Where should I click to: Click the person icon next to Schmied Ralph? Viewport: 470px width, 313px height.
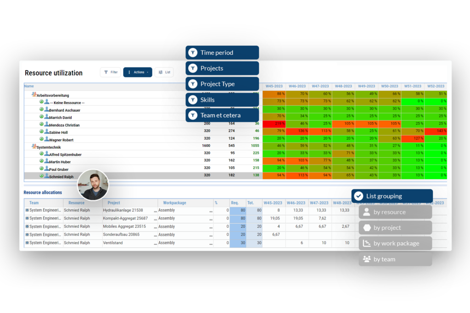point(47,176)
